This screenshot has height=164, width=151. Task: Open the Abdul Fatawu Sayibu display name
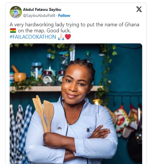[42, 9]
